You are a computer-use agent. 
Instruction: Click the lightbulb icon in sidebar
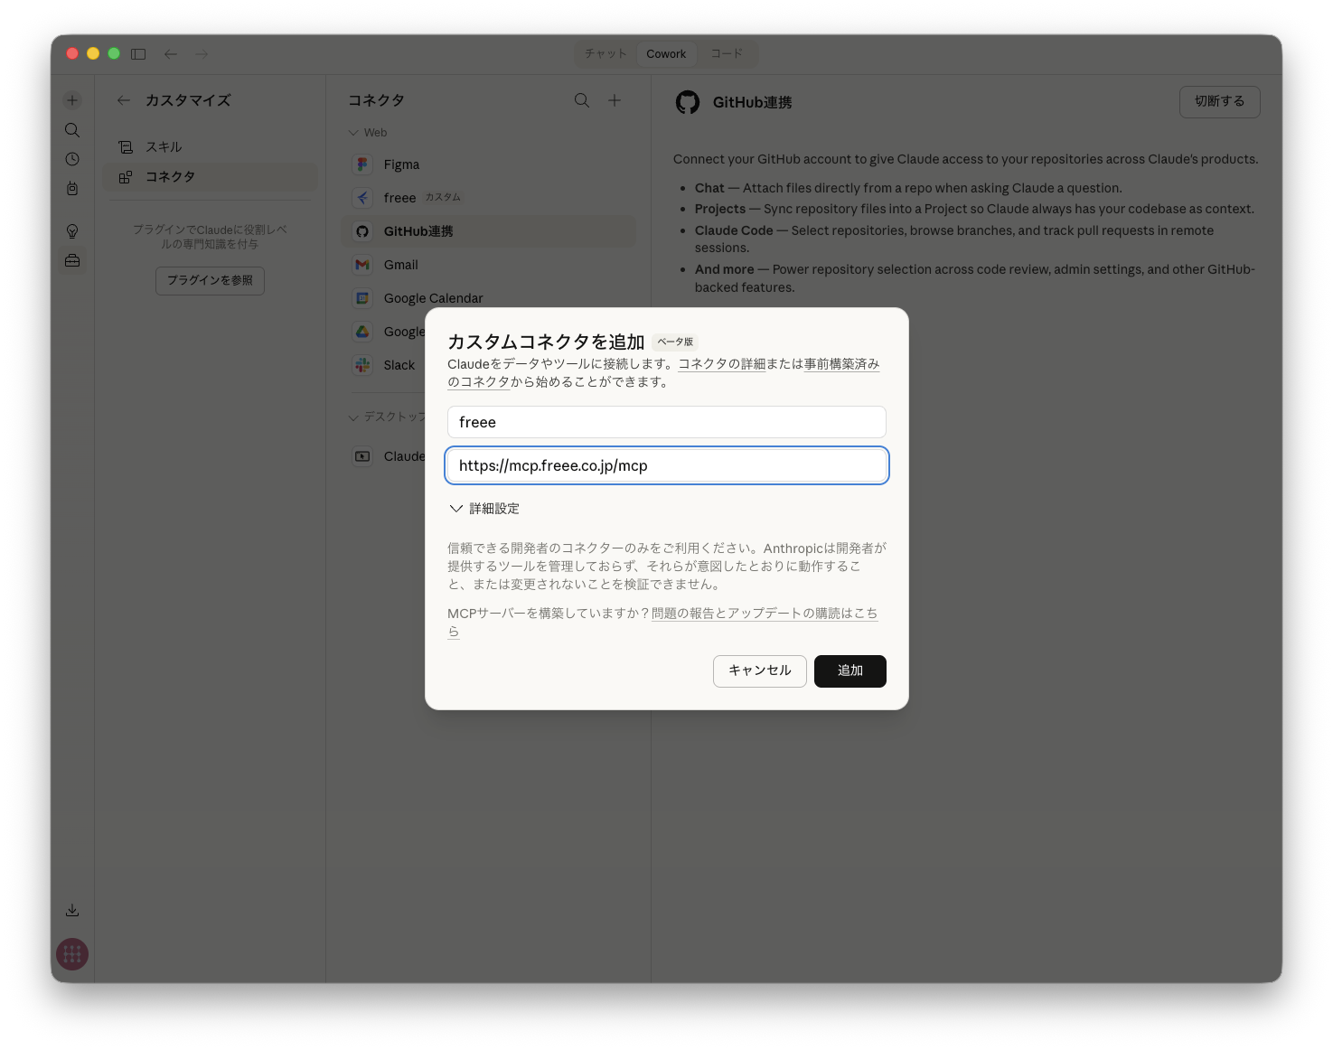[72, 231]
